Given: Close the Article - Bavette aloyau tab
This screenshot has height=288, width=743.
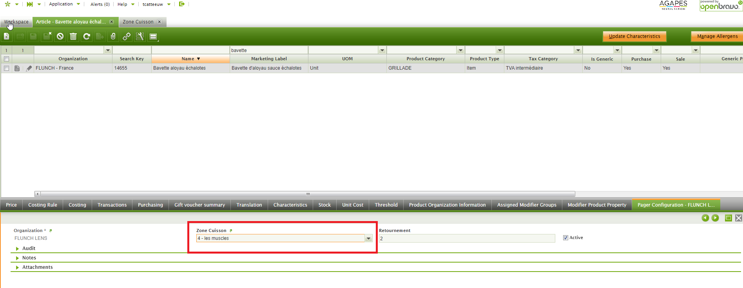Looking at the screenshot, I should coord(112,22).
